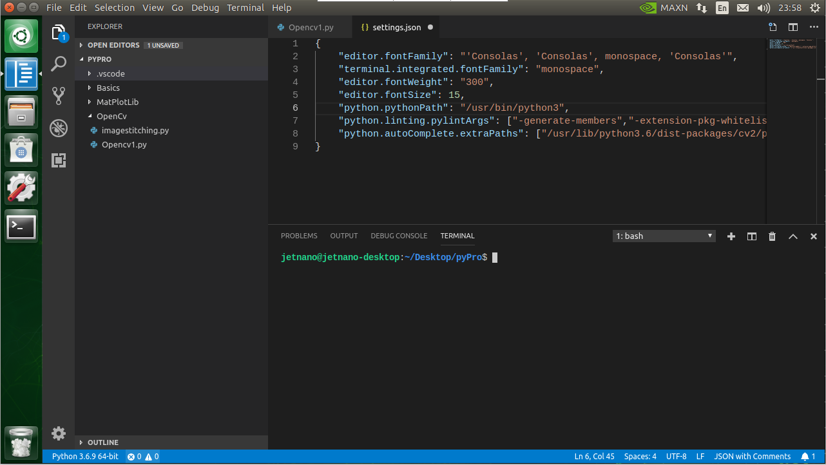The width and height of the screenshot is (826, 465).
Task: Switch to the Opencv1.py tab
Action: click(x=310, y=27)
